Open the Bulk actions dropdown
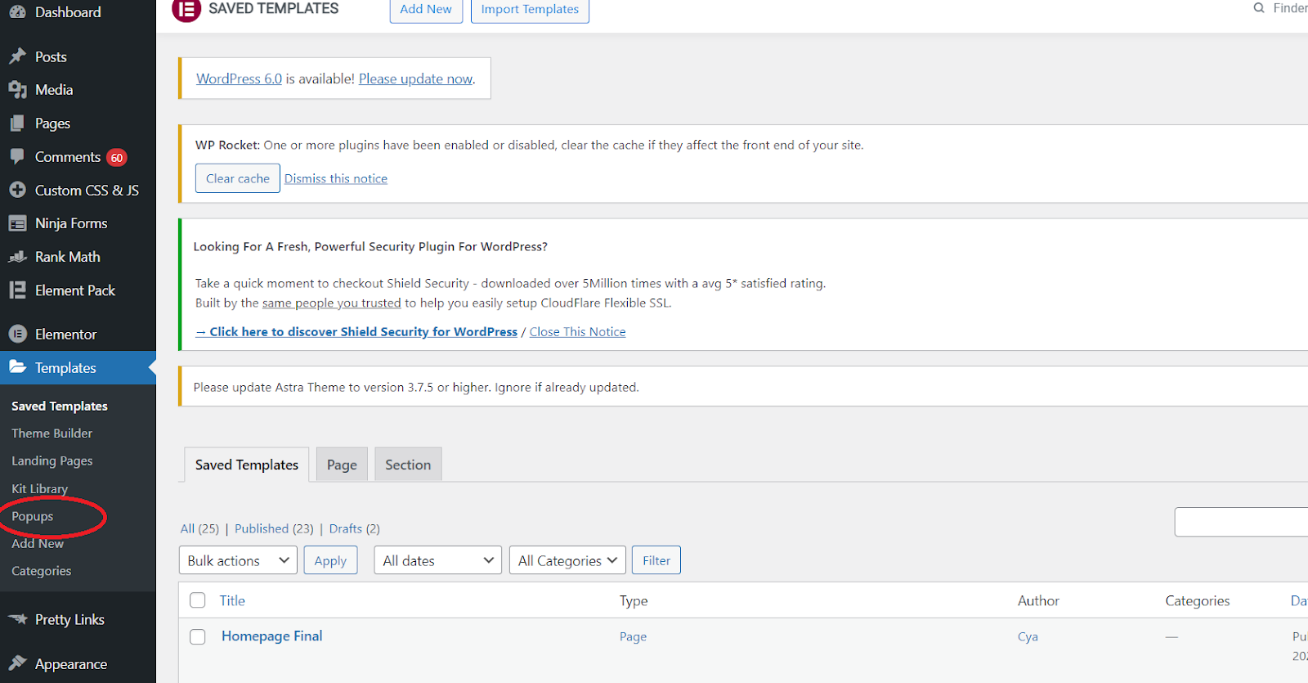Image resolution: width=1308 pixels, height=683 pixels. click(x=238, y=560)
